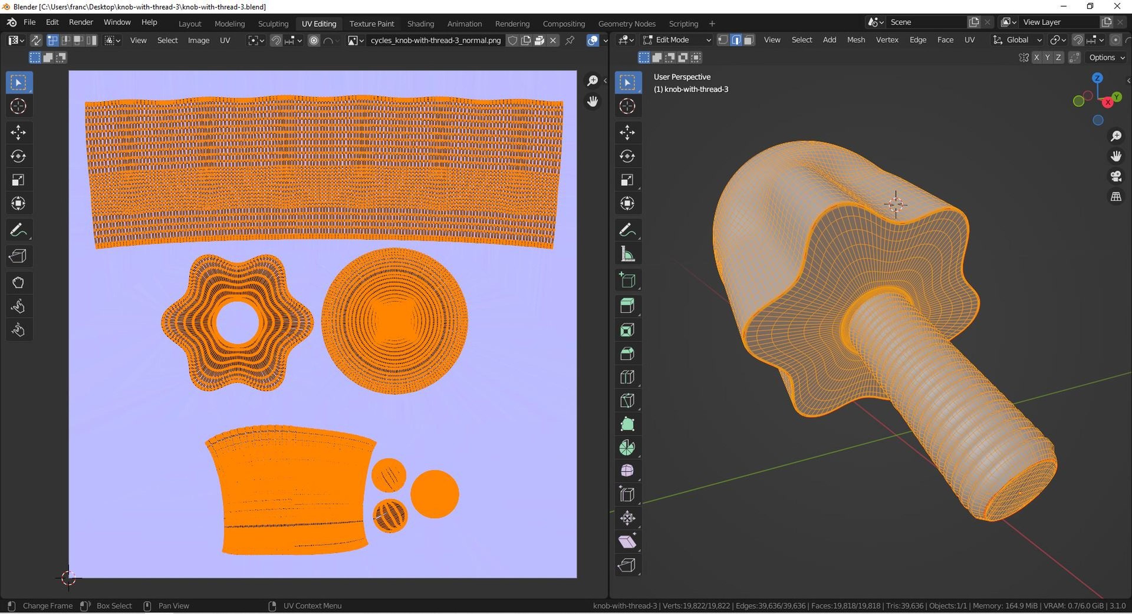
Task: Open the UV editor overlays dropdown arrow
Action: (x=605, y=40)
